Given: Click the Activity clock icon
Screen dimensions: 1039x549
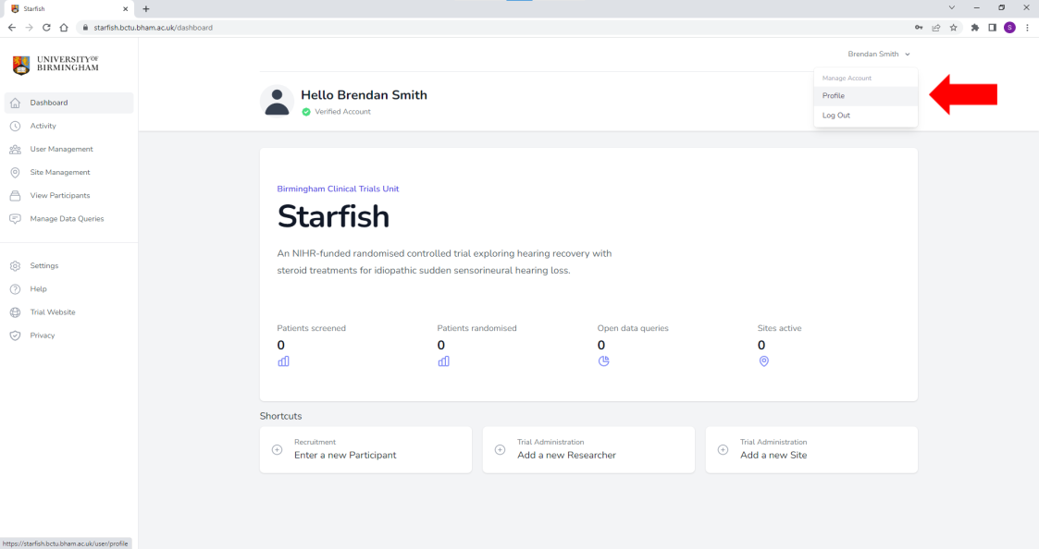Looking at the screenshot, I should tap(15, 126).
